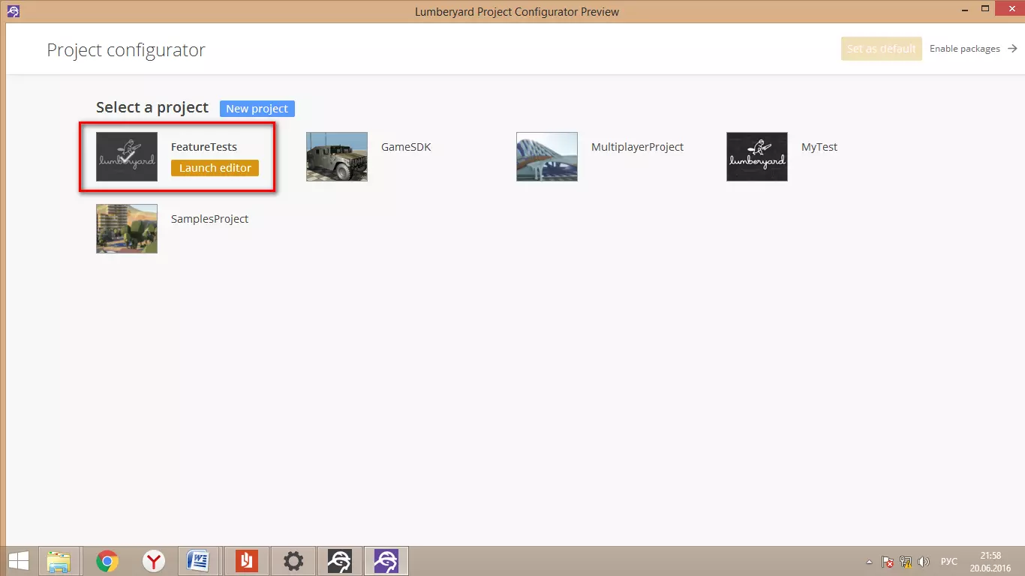Create a project with New project button
The width and height of the screenshot is (1025, 576).
point(257,109)
